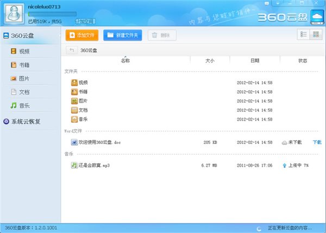
Task: Click the 音乐 sidebar music note icon
Action: 14,105
